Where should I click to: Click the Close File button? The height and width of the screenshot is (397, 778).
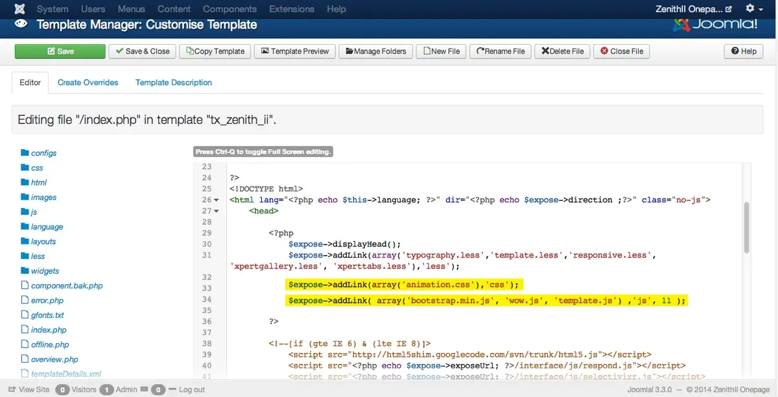click(x=622, y=51)
